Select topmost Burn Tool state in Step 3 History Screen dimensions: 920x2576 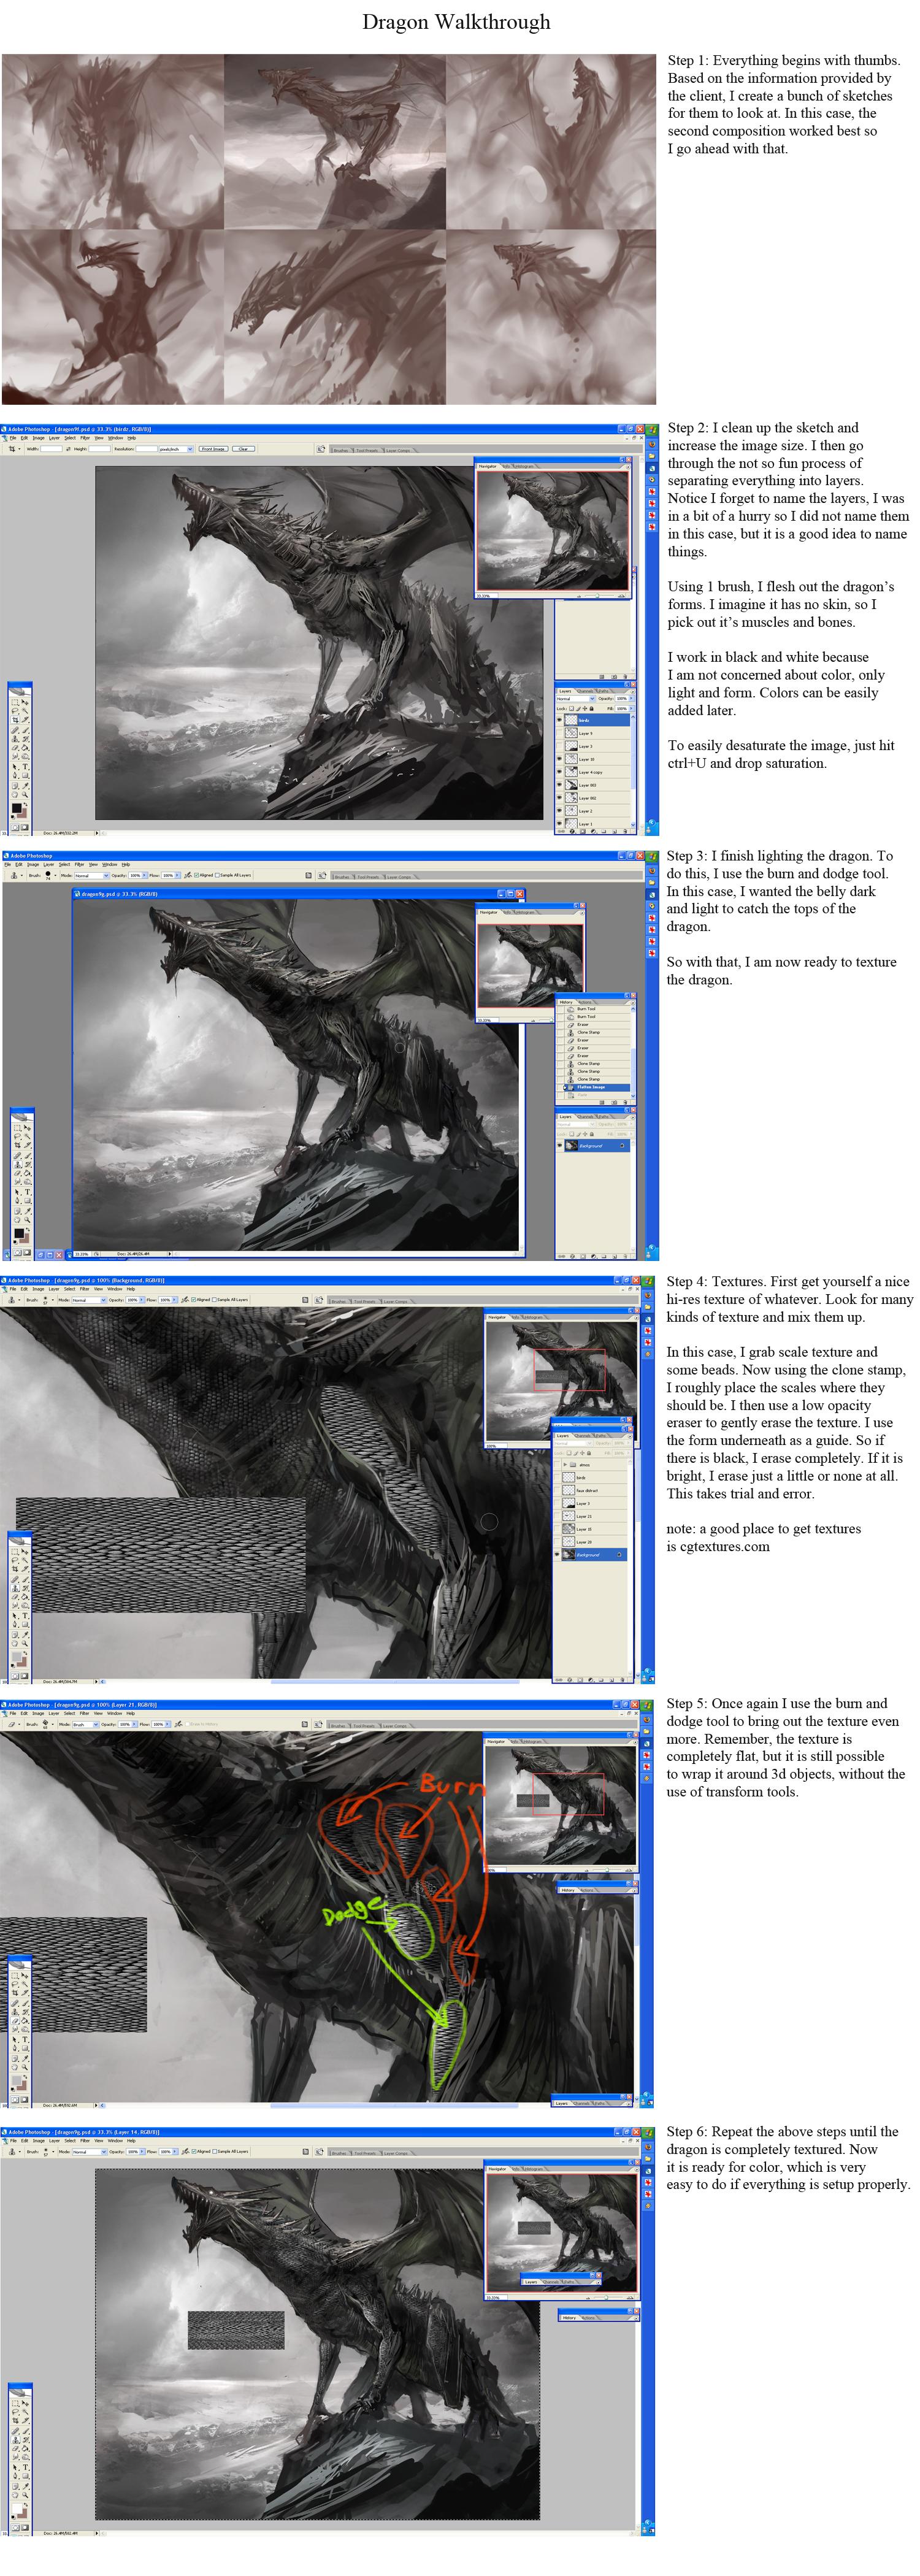[597, 1009]
